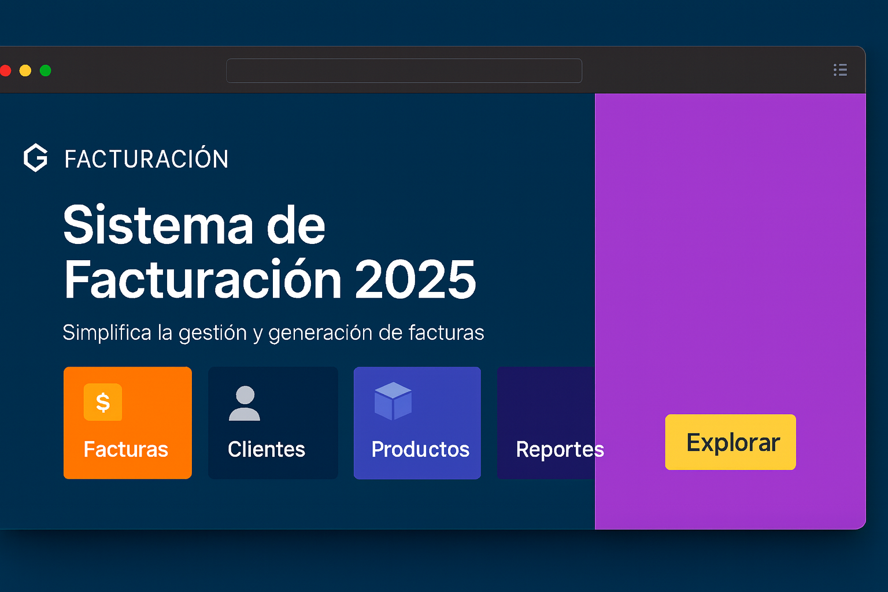
Task: Click the yellow traffic light button
Action: pyautogui.click(x=25, y=70)
